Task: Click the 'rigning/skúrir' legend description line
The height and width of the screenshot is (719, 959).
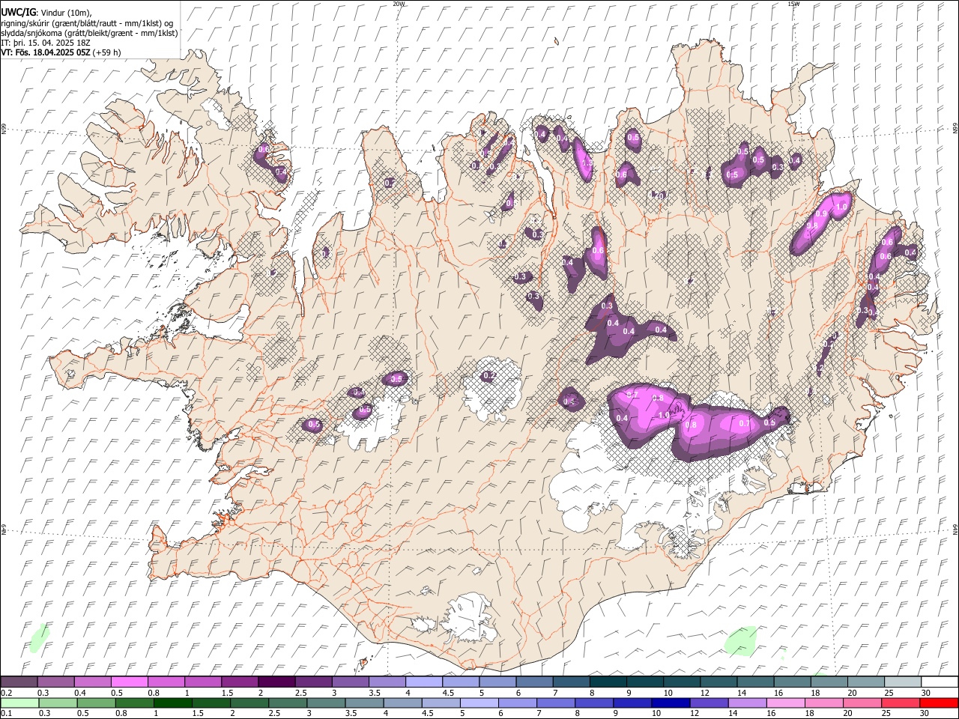Action: pos(87,23)
